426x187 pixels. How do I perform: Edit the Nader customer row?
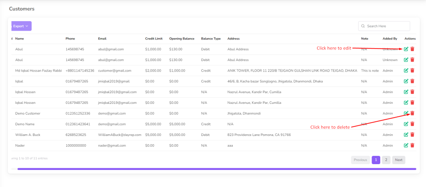tap(406, 145)
